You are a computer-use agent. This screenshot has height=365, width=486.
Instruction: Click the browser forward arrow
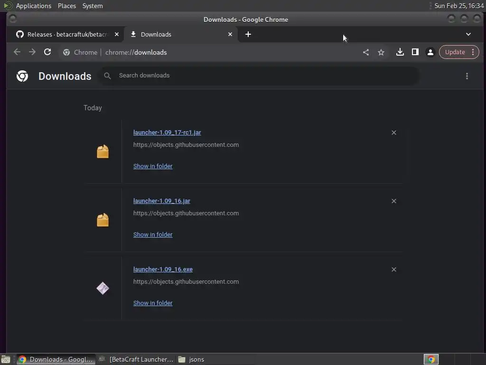pyautogui.click(x=32, y=52)
